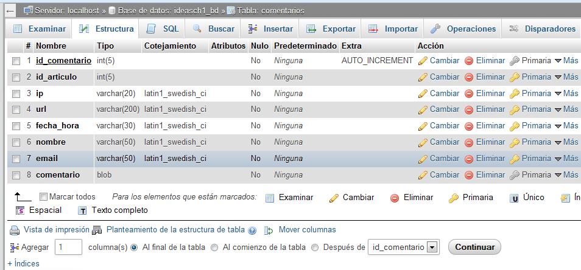The height and width of the screenshot is (270, 581).
Task: Check the id_articulo row checkbox
Action: coord(16,78)
